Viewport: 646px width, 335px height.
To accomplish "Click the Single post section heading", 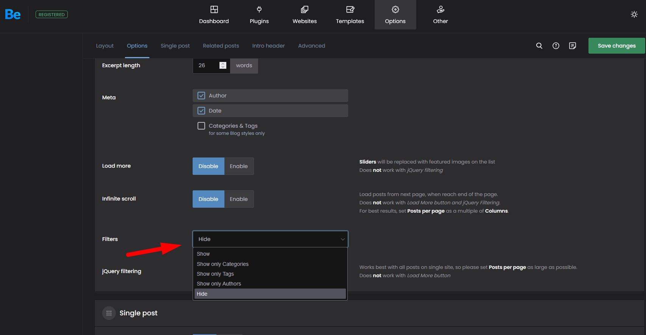I will [139, 313].
